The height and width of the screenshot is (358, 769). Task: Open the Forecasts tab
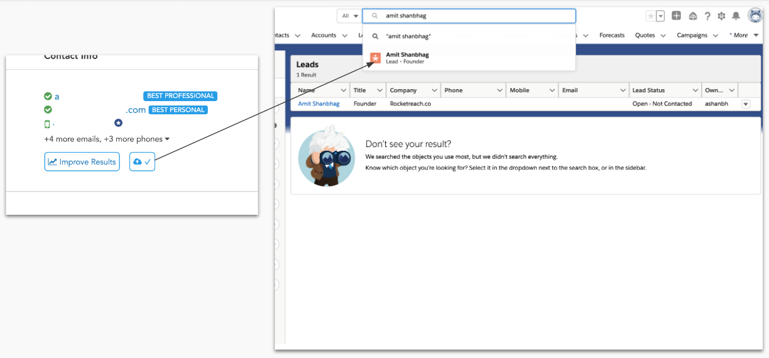tap(612, 35)
